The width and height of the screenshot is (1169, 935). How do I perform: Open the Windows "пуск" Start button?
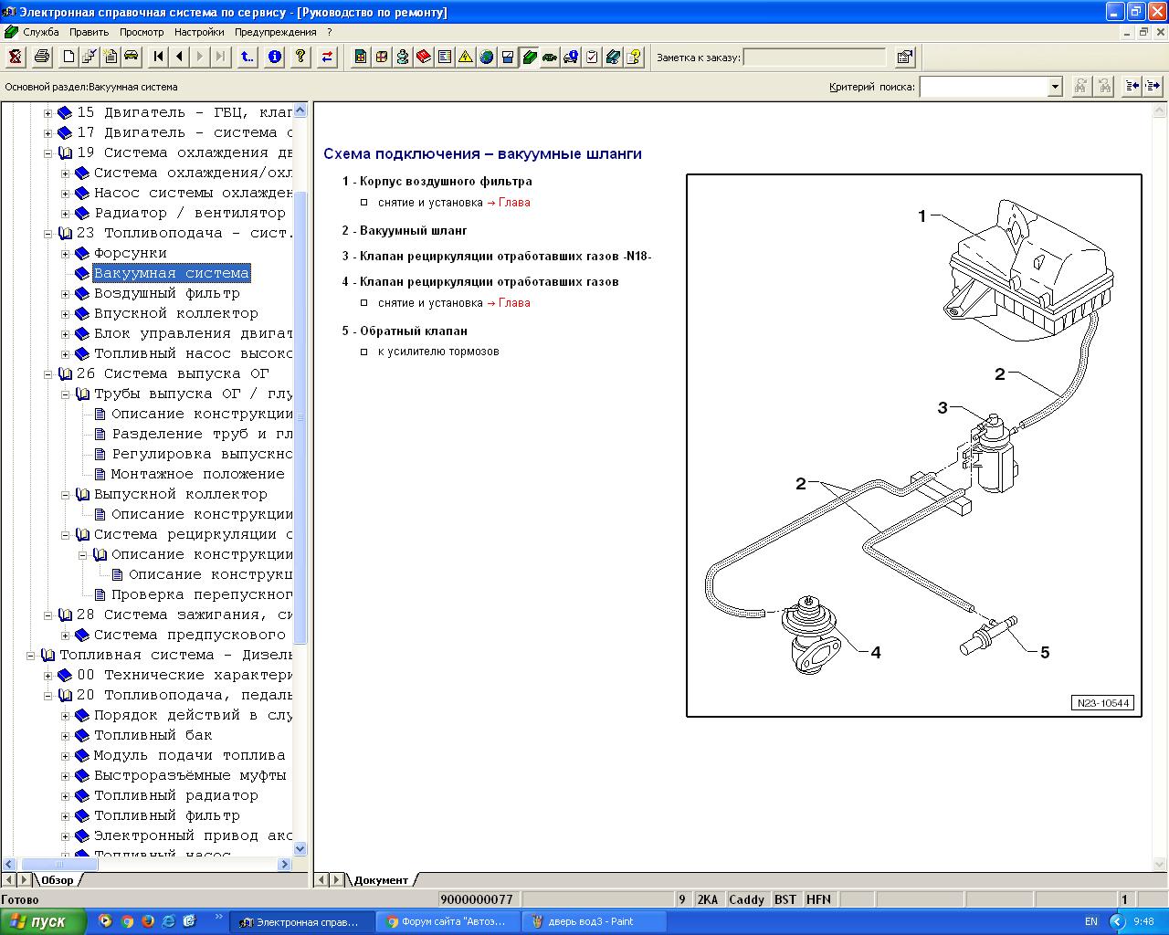(x=43, y=921)
